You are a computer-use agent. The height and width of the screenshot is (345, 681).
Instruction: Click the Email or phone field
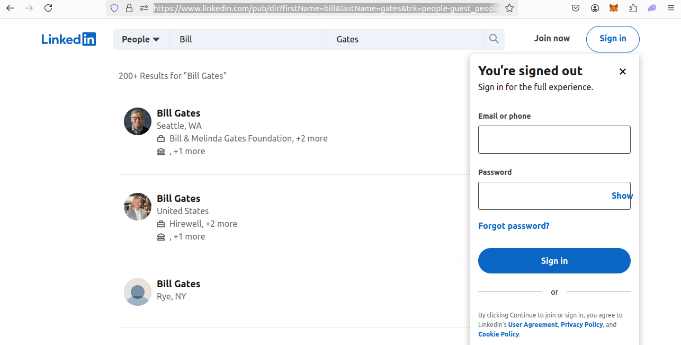coord(554,140)
